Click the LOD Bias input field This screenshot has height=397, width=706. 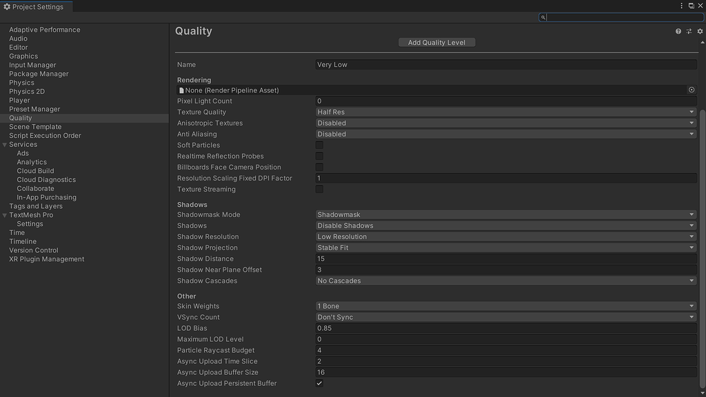coord(505,329)
